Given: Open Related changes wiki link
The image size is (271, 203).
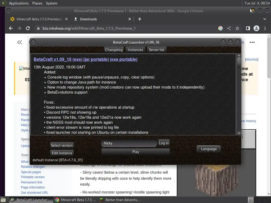Looking at the screenshot, I should [x=33, y=167].
